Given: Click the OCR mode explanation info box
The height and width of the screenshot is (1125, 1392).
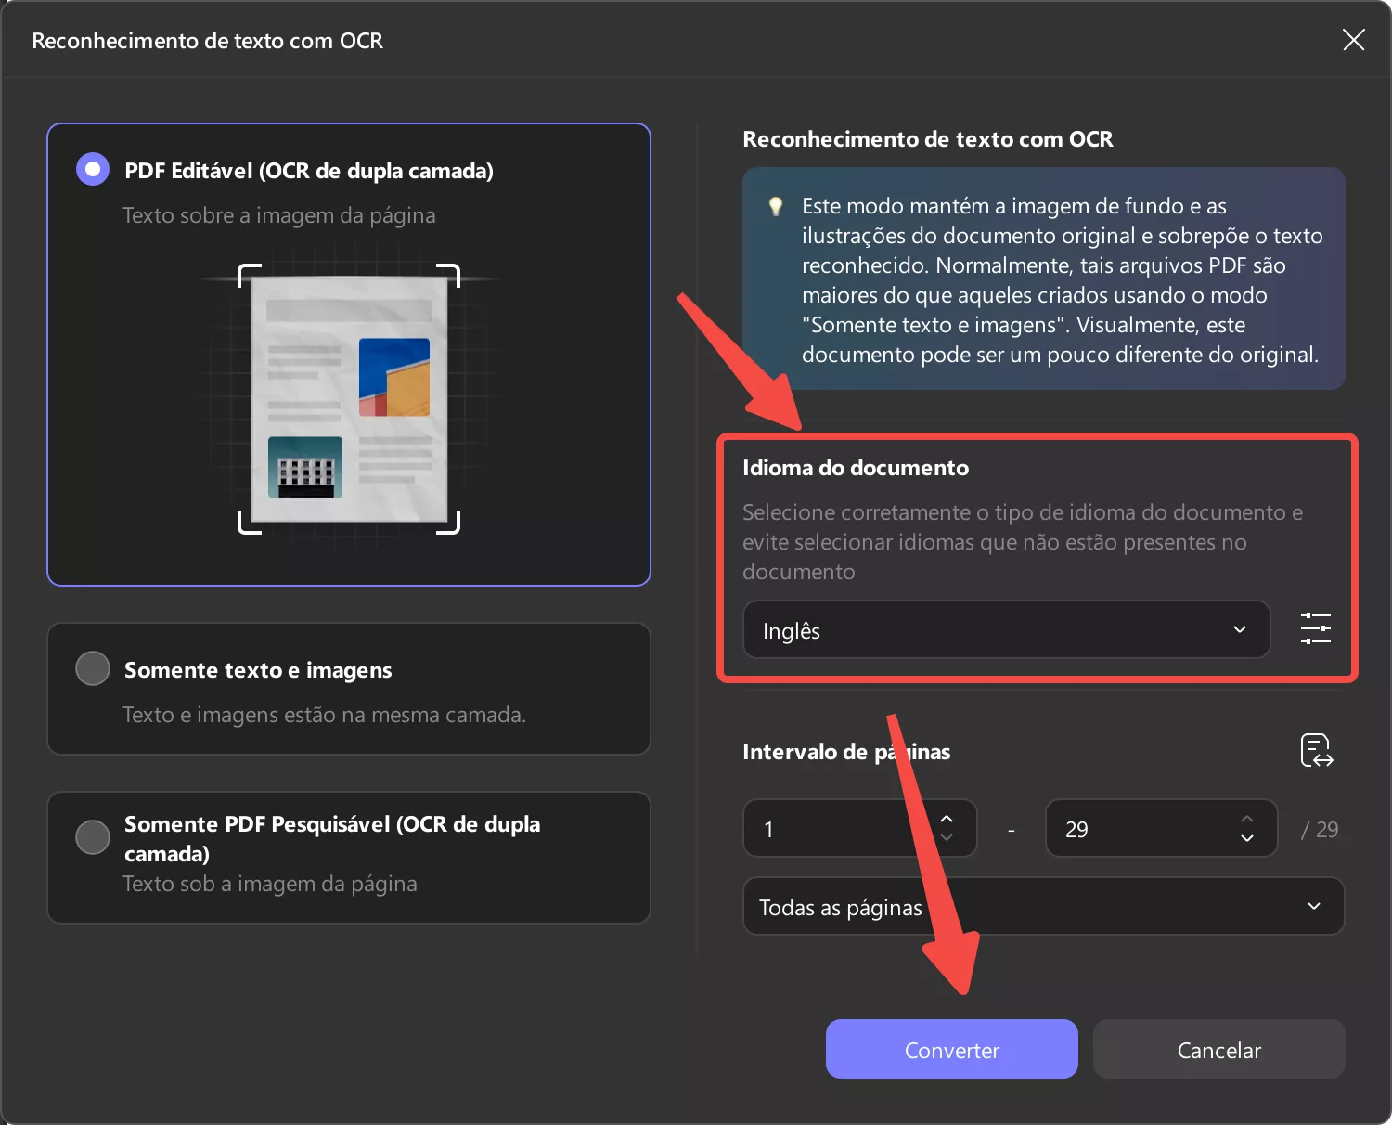Looking at the screenshot, I should click(1043, 278).
